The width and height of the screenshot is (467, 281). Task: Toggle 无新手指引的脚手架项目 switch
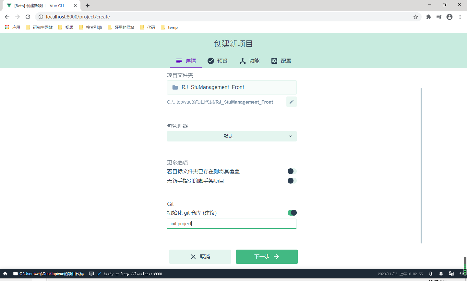click(292, 181)
